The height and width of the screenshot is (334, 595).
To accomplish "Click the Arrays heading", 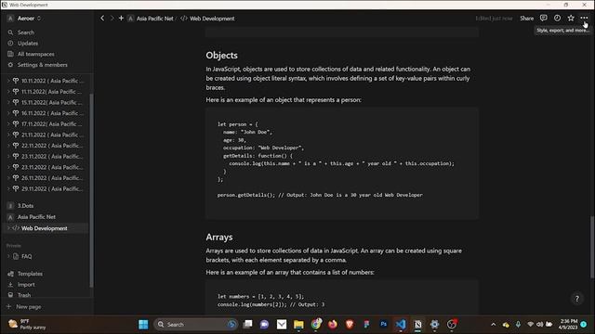I will point(219,238).
